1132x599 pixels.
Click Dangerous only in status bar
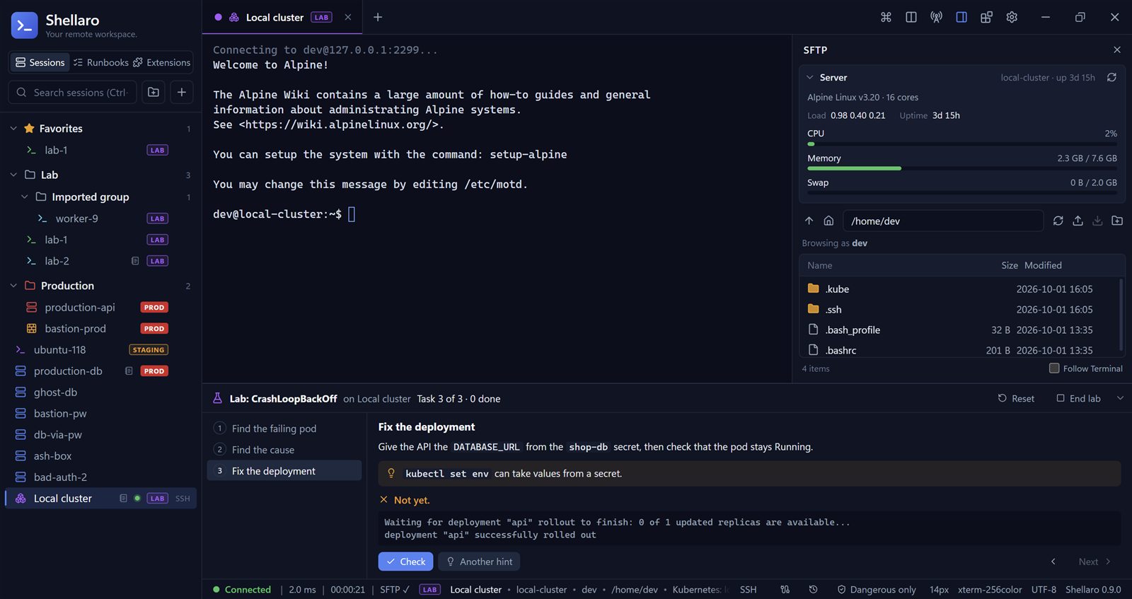pyautogui.click(x=877, y=589)
